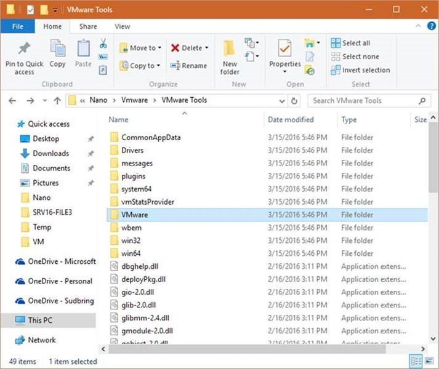Select the Drivers folder

tap(267, 150)
